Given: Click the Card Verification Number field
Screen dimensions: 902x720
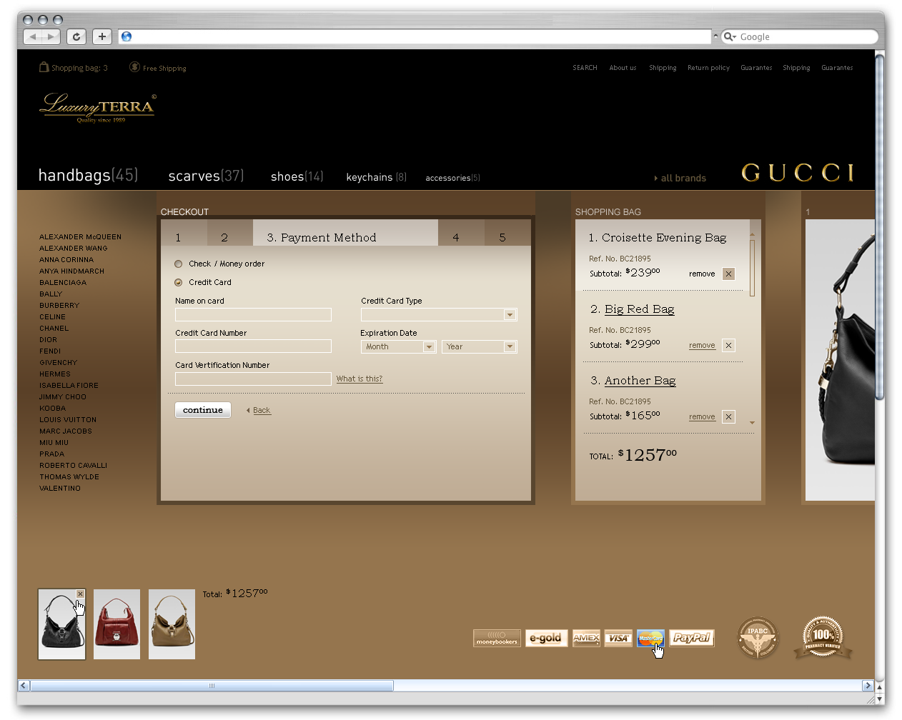Looking at the screenshot, I should pyautogui.click(x=253, y=379).
